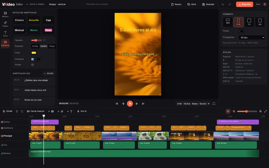Screen dimensions: 269x168
Task: Click Guardar to save project
Action: 208,4
